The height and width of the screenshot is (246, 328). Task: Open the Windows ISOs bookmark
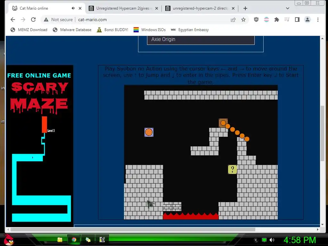coord(150,30)
